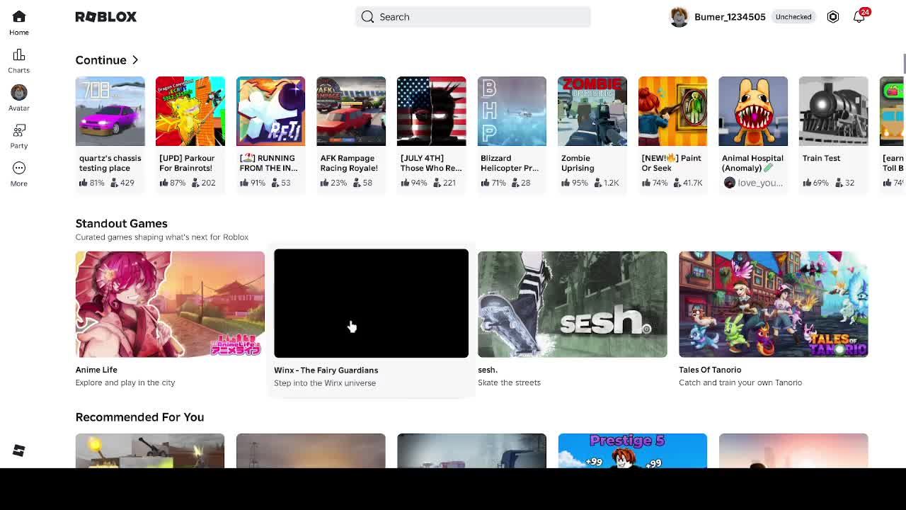This screenshot has height=510, width=906.
Task: Click the 95% rating on Zombie Uprising
Action: pyautogui.click(x=574, y=183)
